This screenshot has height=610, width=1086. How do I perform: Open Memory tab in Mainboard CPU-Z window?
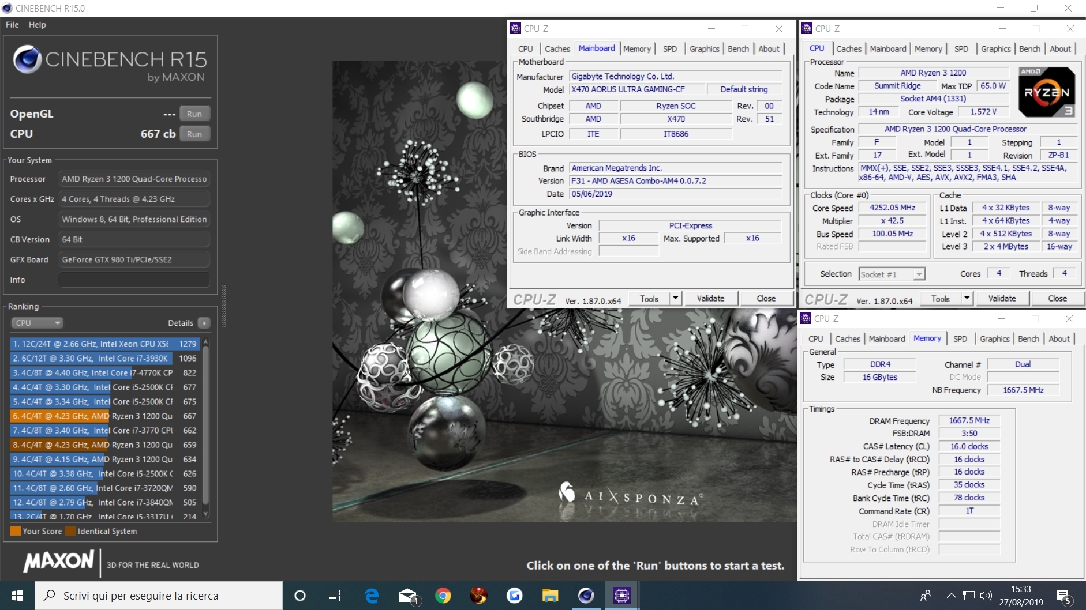pyautogui.click(x=637, y=49)
